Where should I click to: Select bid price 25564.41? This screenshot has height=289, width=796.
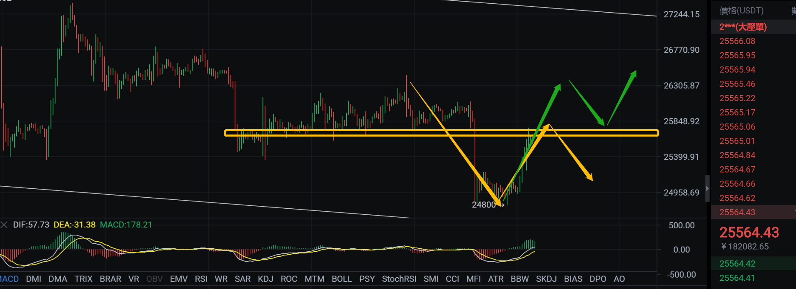pyautogui.click(x=737, y=278)
